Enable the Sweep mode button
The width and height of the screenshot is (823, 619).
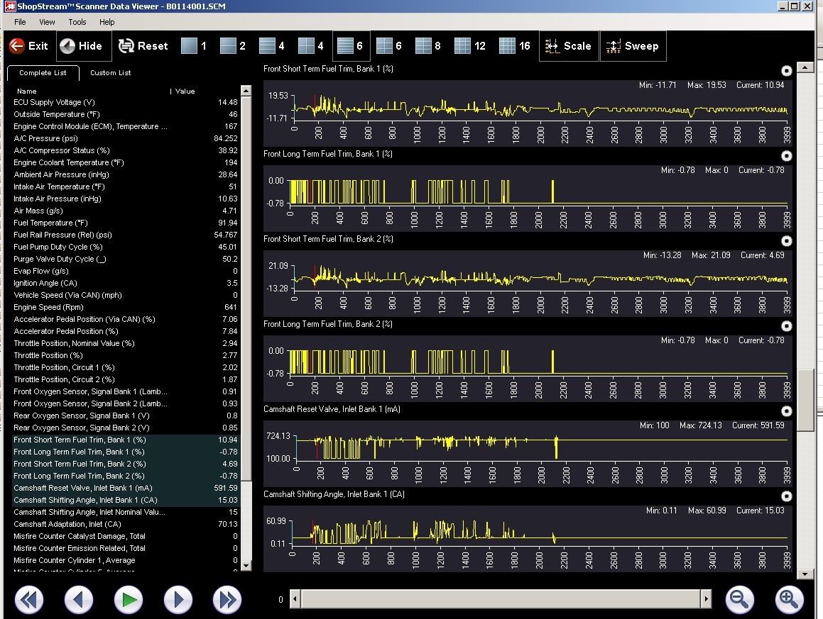click(x=633, y=46)
